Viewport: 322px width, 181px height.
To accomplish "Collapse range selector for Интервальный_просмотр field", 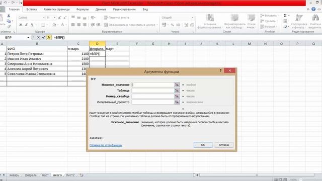I will coord(177,102).
